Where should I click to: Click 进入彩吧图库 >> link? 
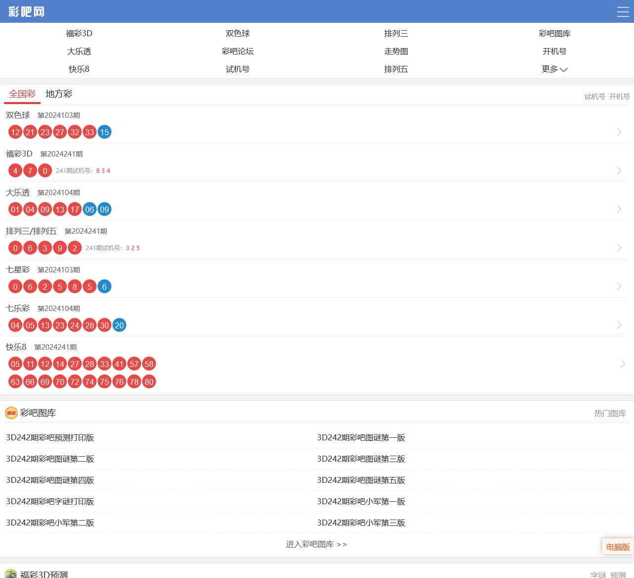point(317,544)
